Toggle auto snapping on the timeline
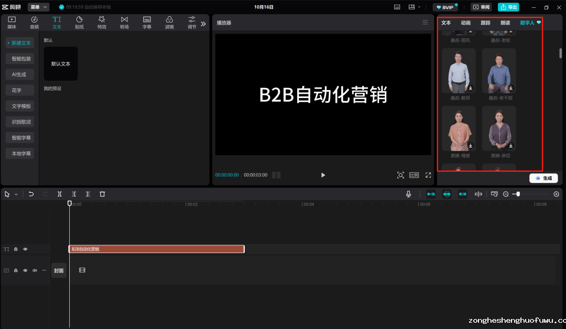Screen dimensions: 566x329 447,194
